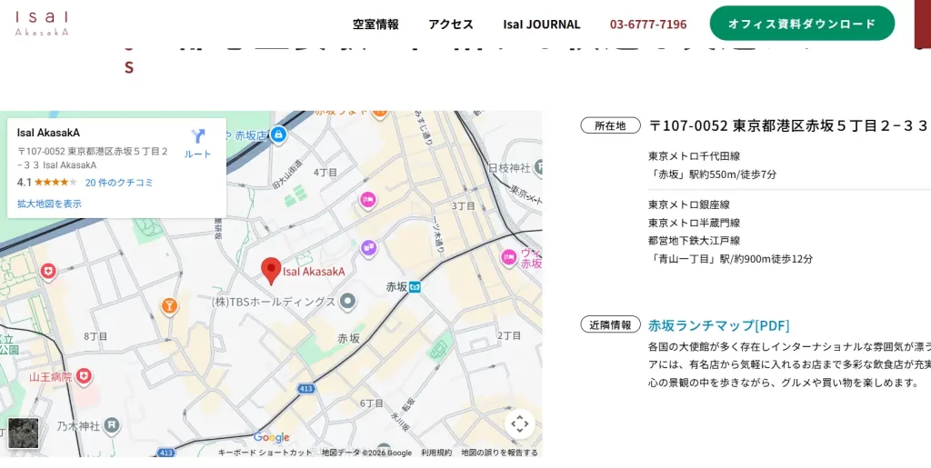Open 利用規約 link
This screenshot has height=468, width=931.
coord(436,453)
